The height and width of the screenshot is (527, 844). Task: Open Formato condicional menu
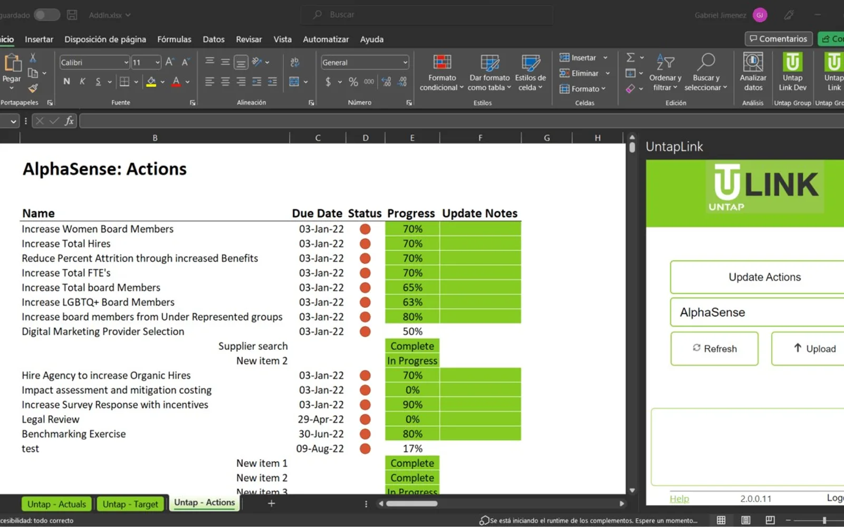point(442,73)
